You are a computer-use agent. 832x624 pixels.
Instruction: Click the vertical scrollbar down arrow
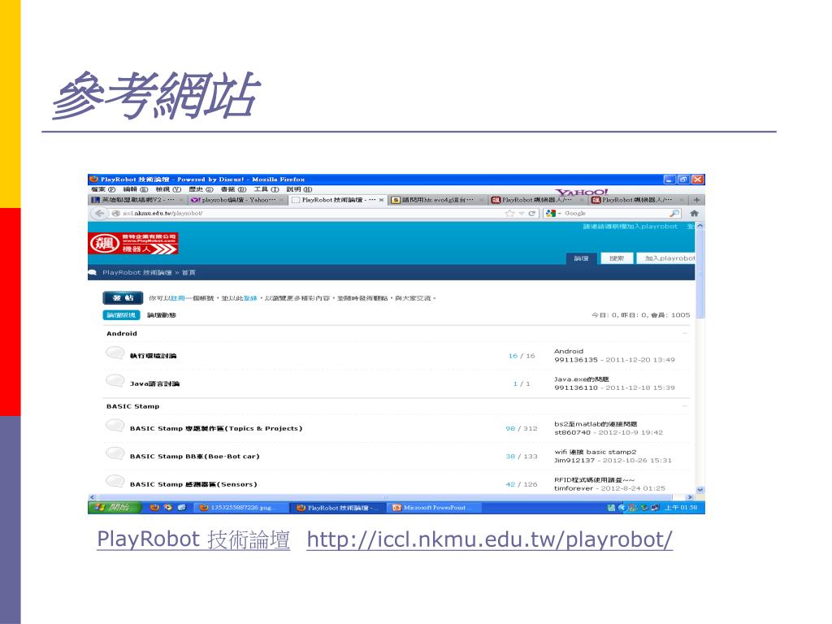[x=700, y=490]
